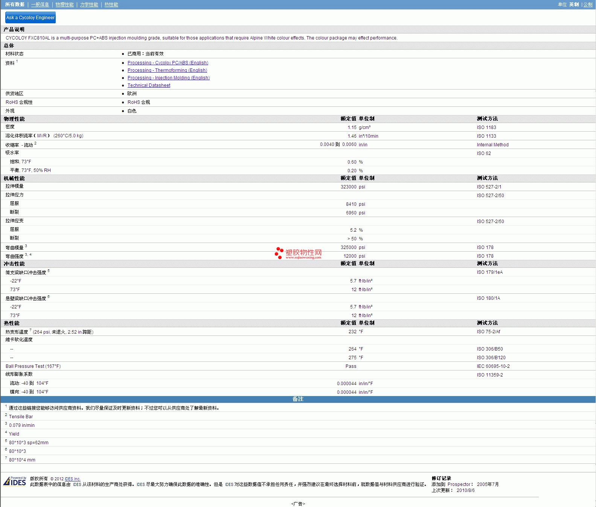Click the IDES Inc. copyright link
The width and height of the screenshot is (596, 507).
pyautogui.click(x=73, y=479)
